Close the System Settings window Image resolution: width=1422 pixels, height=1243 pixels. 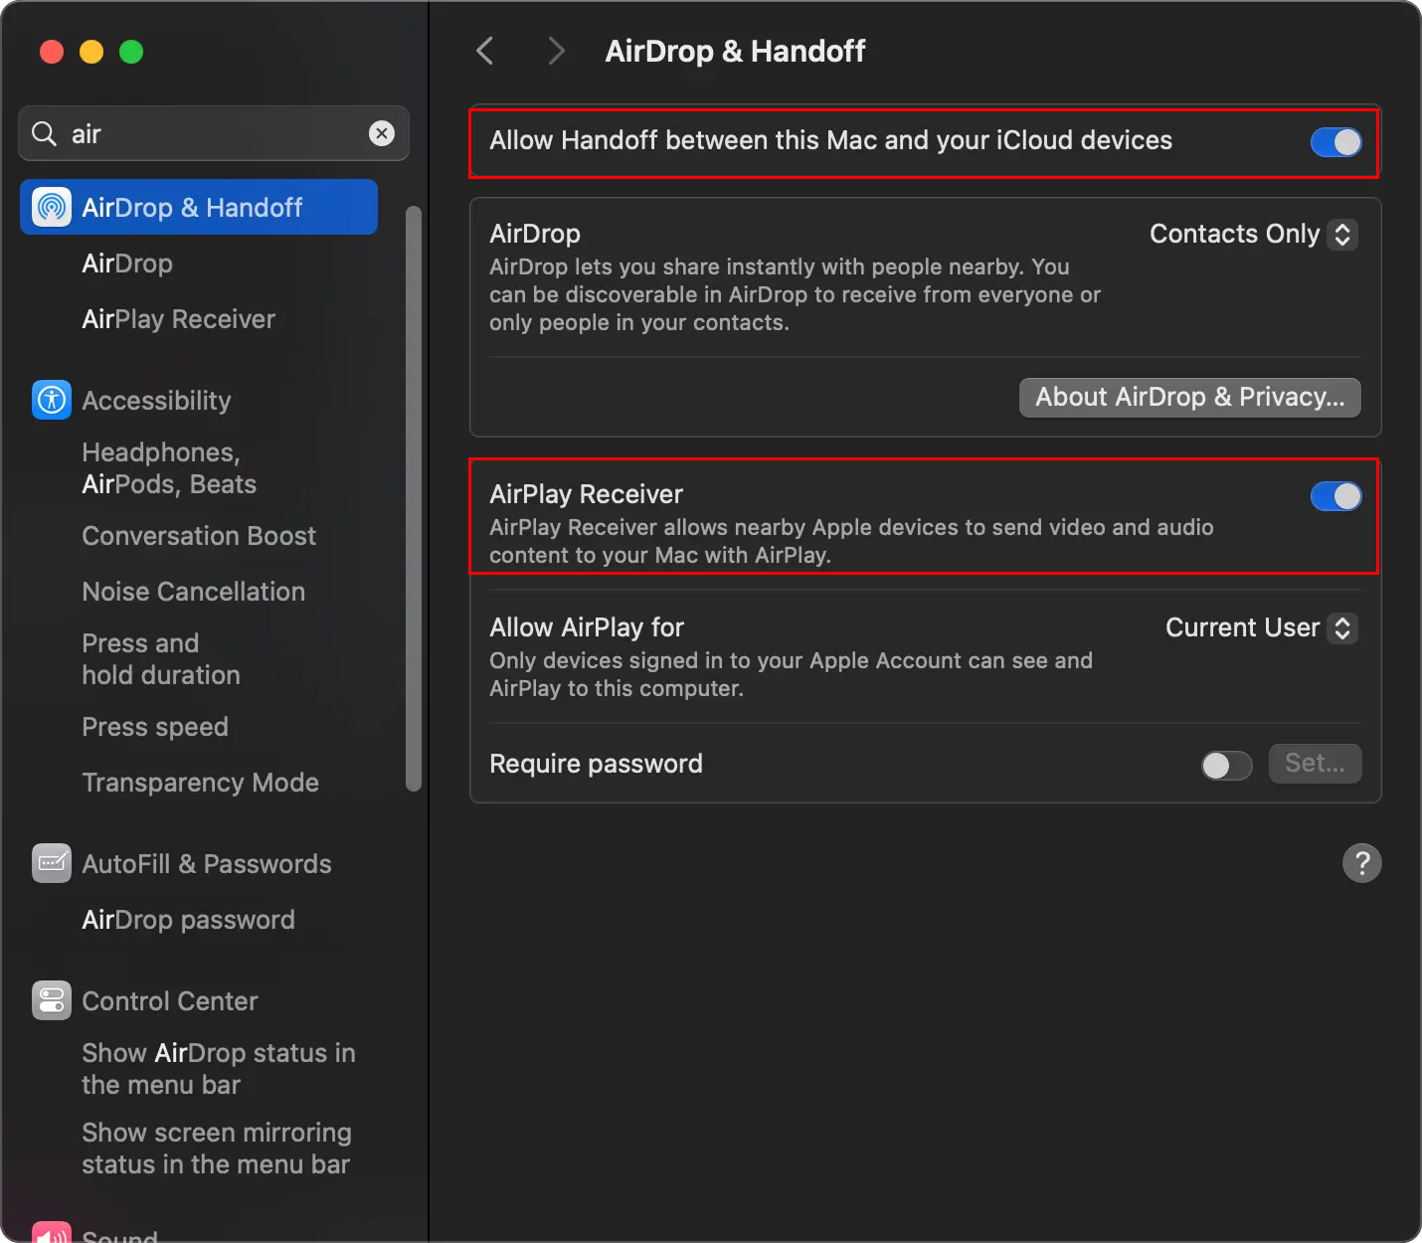click(x=52, y=52)
